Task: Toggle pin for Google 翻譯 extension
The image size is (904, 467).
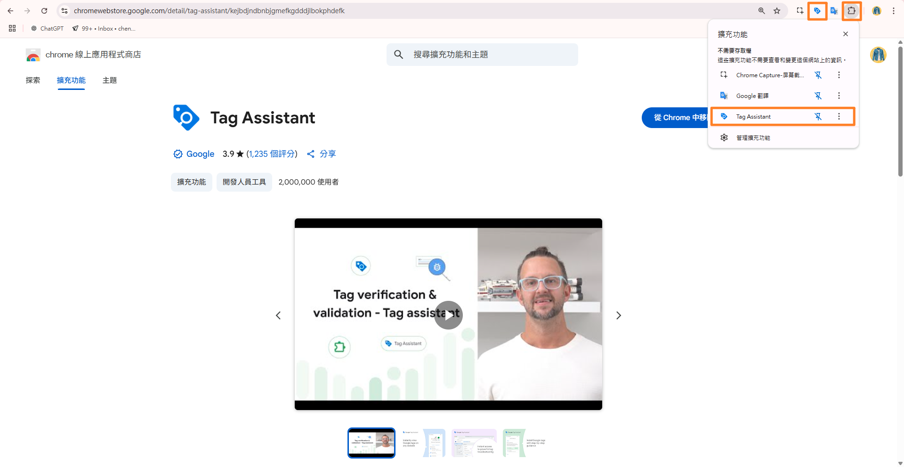Action: click(818, 96)
